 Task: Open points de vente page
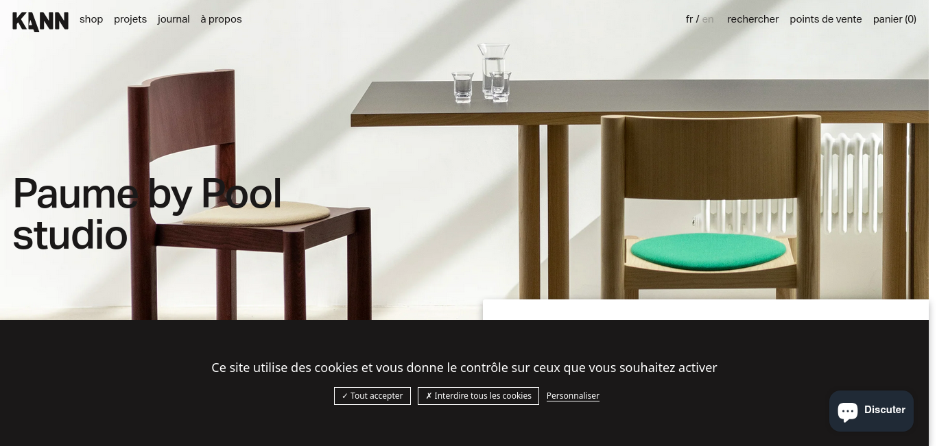click(x=826, y=19)
